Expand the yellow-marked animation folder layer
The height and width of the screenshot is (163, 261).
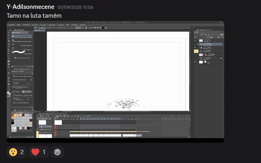point(199,51)
